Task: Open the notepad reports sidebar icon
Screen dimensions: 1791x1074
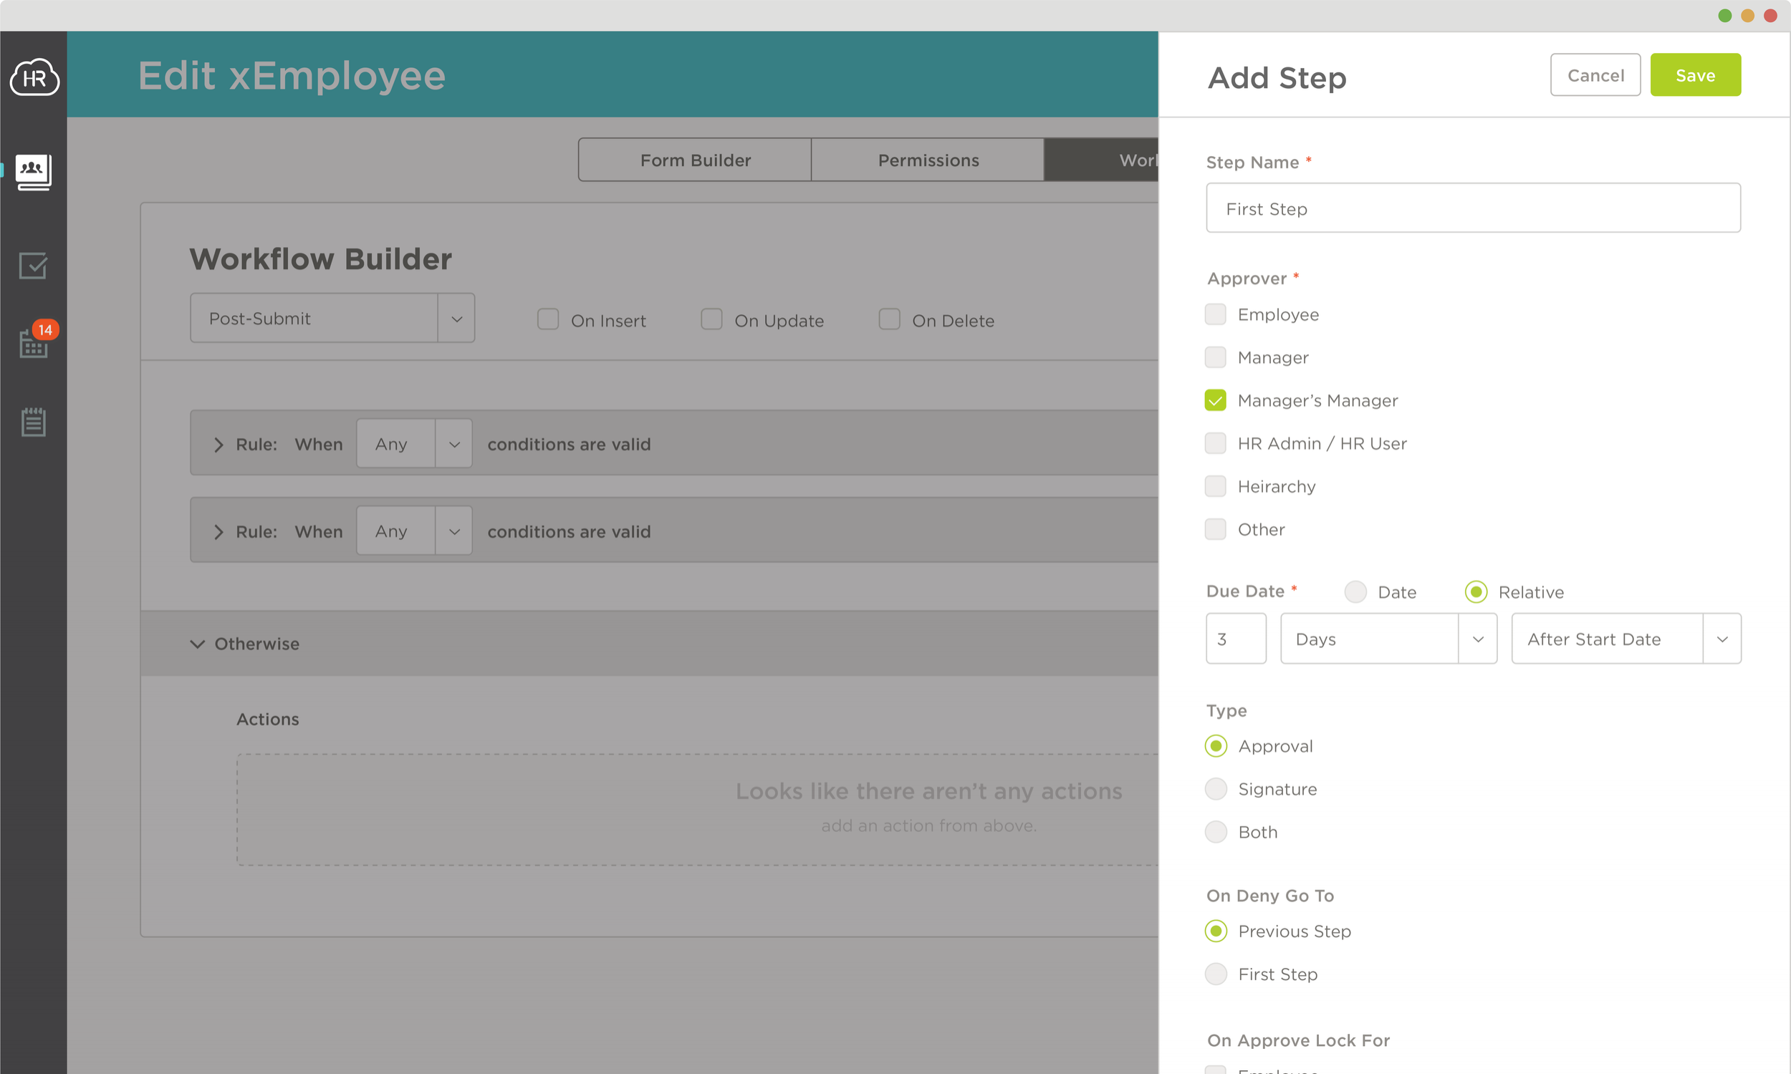Action: tap(33, 421)
